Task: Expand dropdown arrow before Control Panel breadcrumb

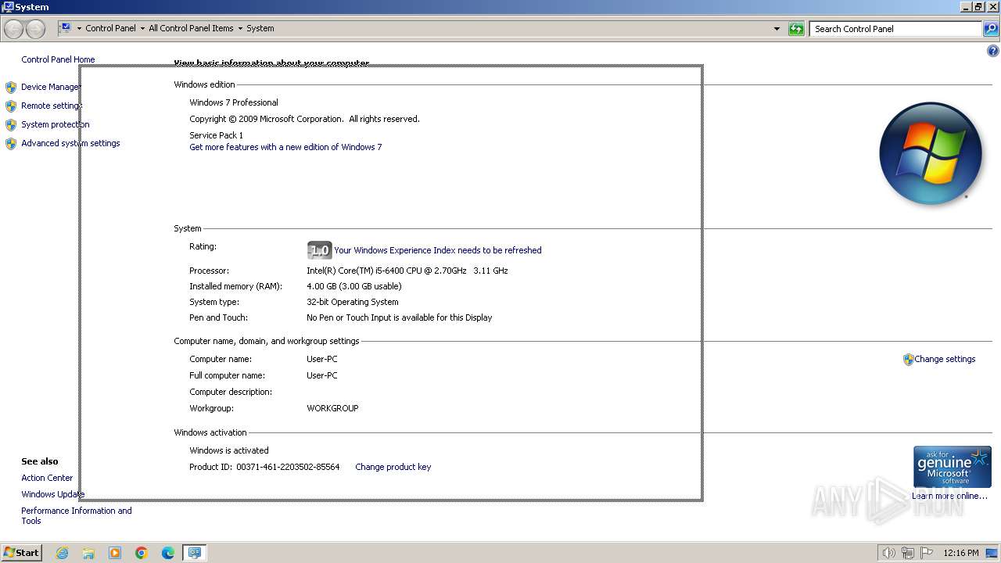Action: tap(79, 28)
